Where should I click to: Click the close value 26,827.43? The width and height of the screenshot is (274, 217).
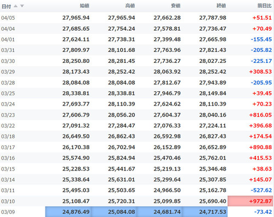pos(213,136)
